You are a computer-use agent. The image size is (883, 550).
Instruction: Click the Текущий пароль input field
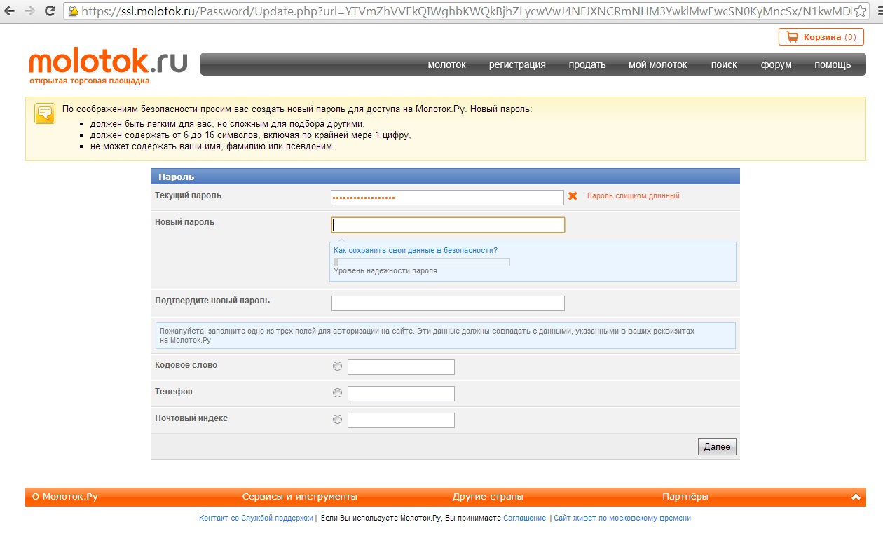pos(447,198)
